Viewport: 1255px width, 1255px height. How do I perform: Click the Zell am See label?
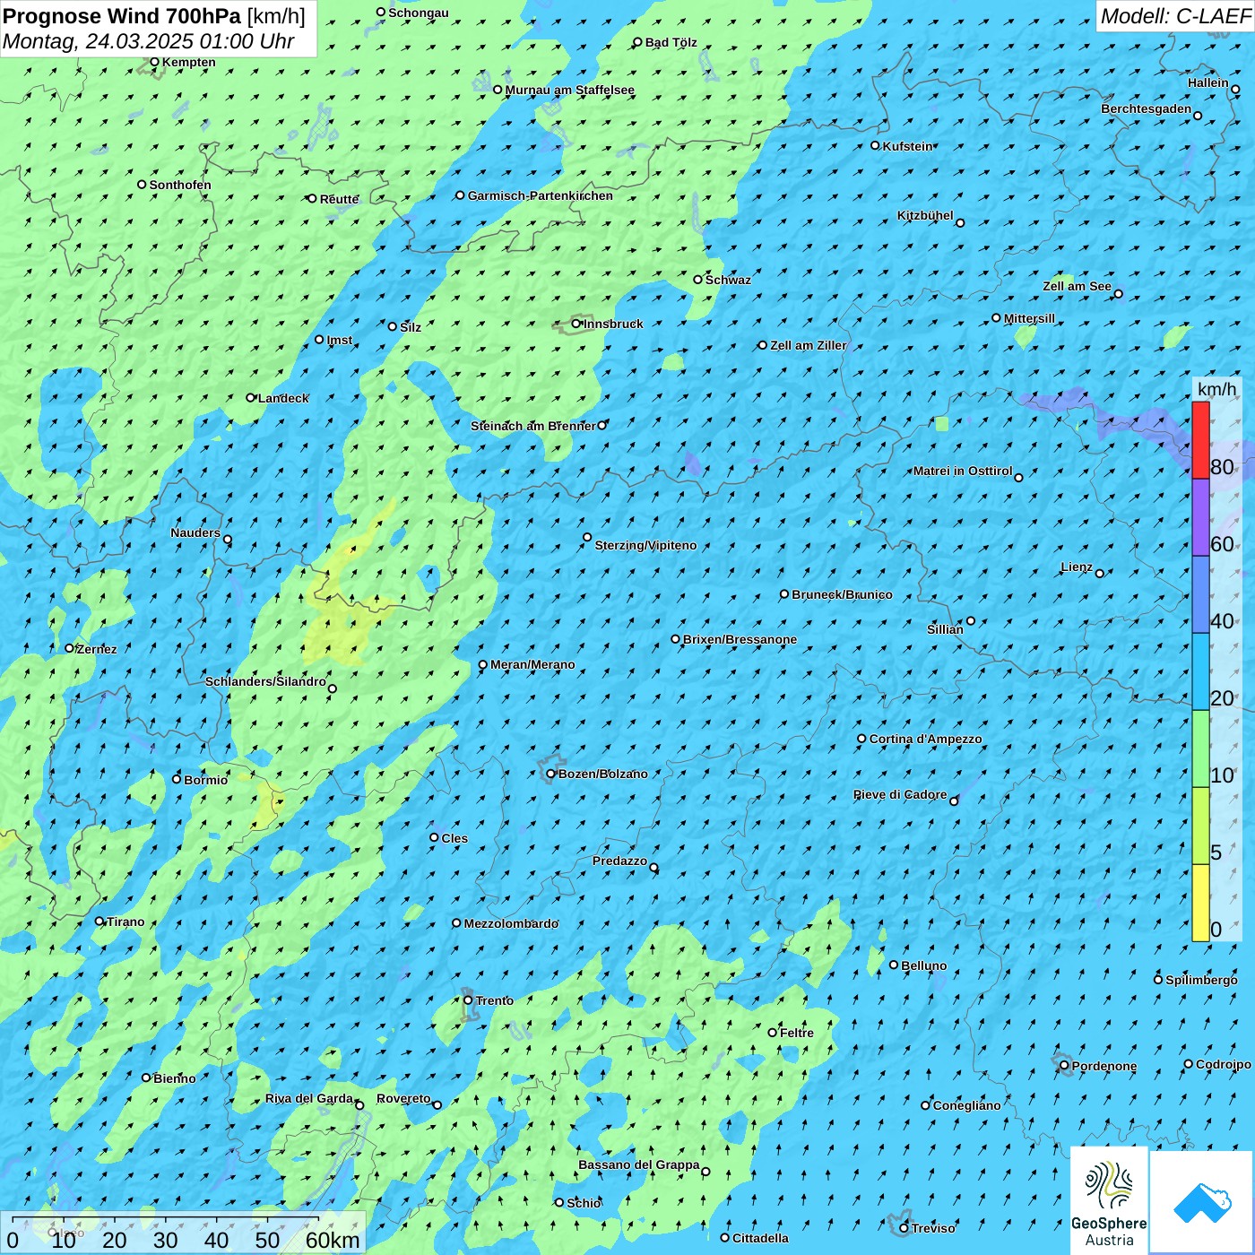[1077, 286]
